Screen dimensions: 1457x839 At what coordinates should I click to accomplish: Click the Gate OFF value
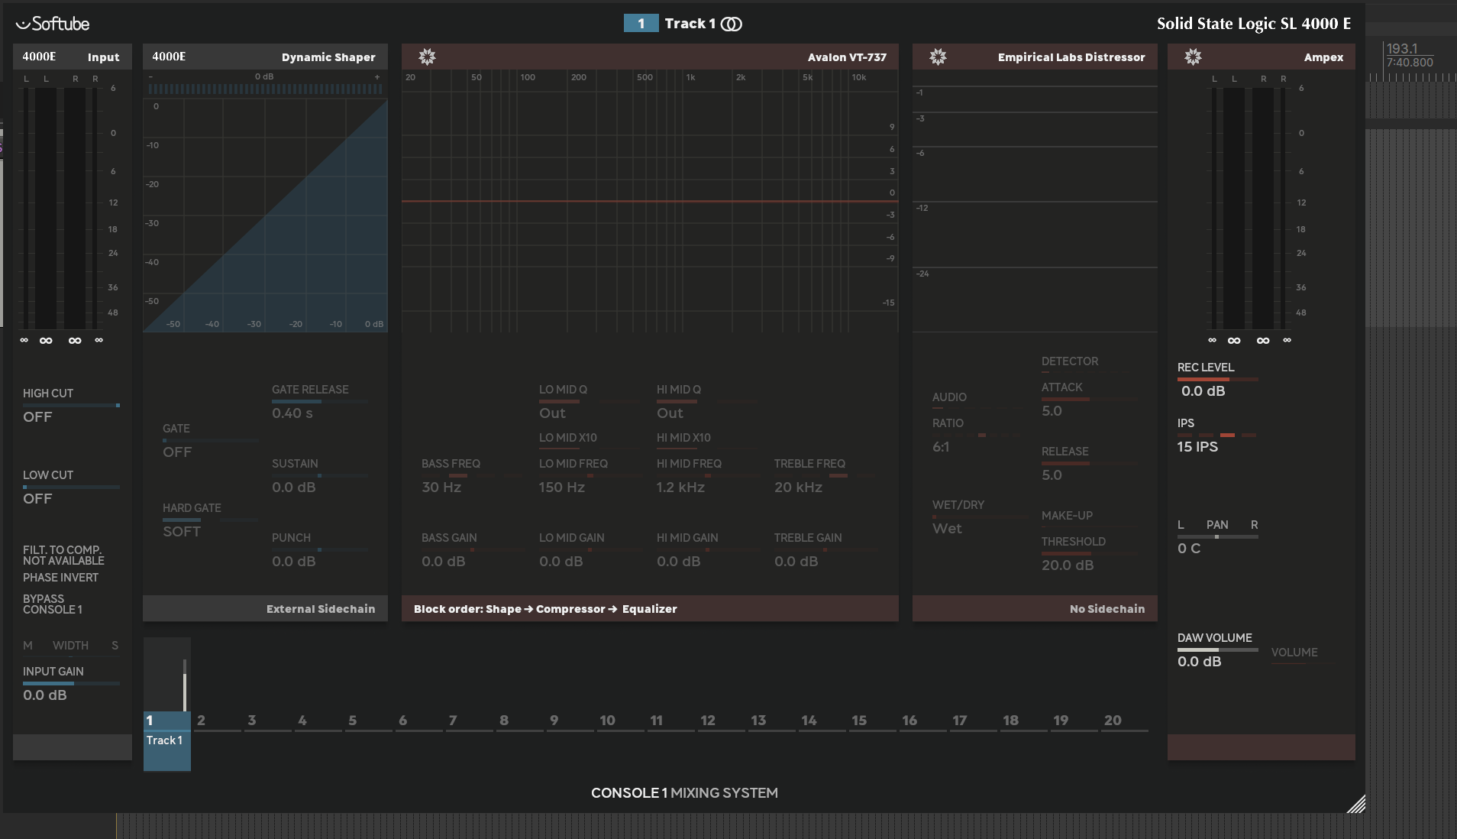[x=177, y=452]
